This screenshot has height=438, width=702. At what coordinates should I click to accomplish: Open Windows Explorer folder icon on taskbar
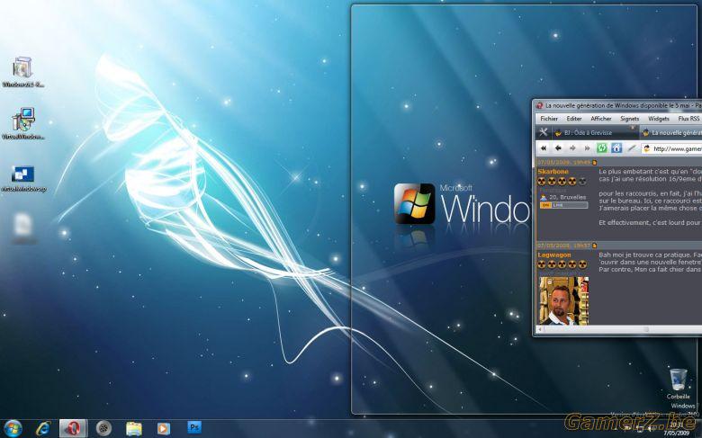tap(134, 429)
